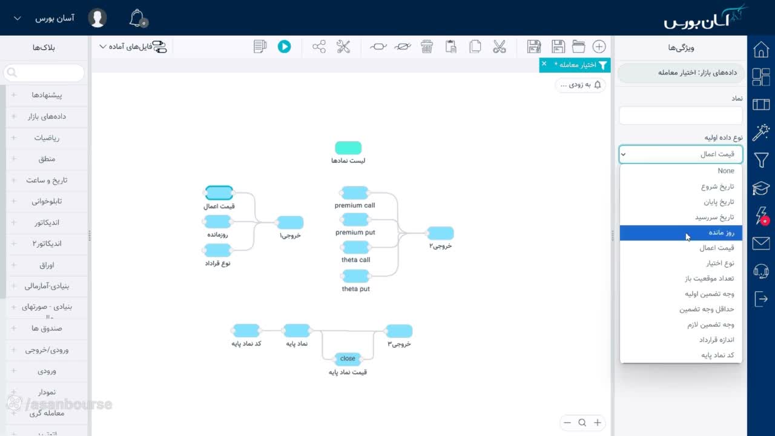Click the trash delete icon in toolbar
Image resolution: width=775 pixels, height=436 pixels.
427,47
